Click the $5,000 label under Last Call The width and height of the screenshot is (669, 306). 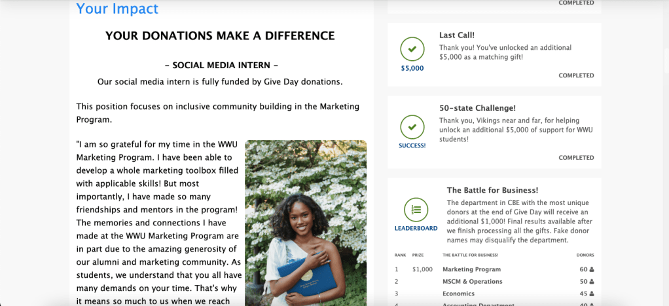(412, 68)
